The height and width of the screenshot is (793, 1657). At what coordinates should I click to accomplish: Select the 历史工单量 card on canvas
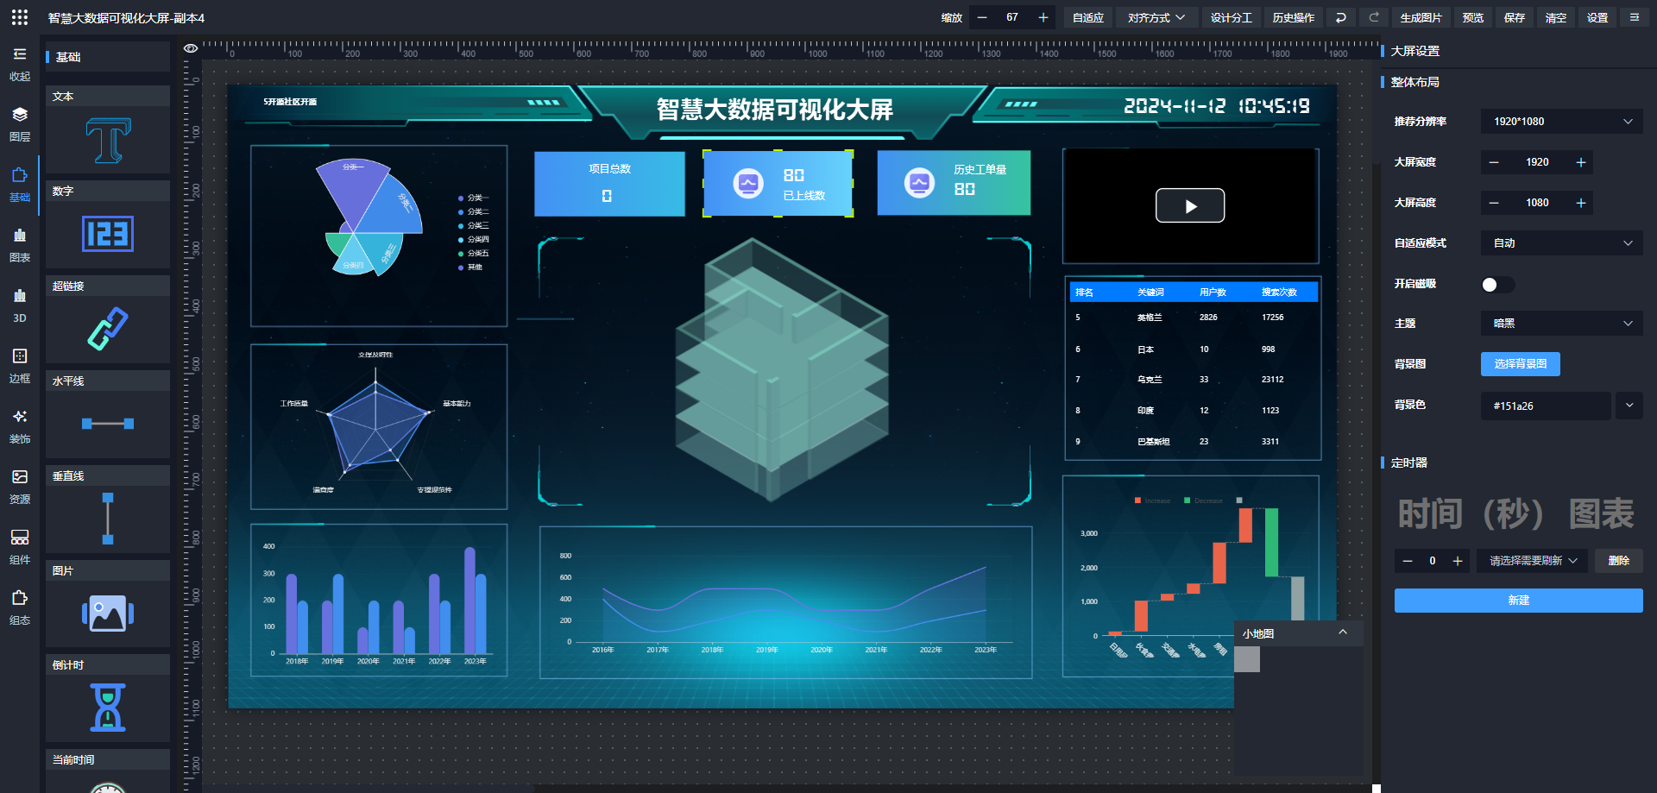pos(954,183)
